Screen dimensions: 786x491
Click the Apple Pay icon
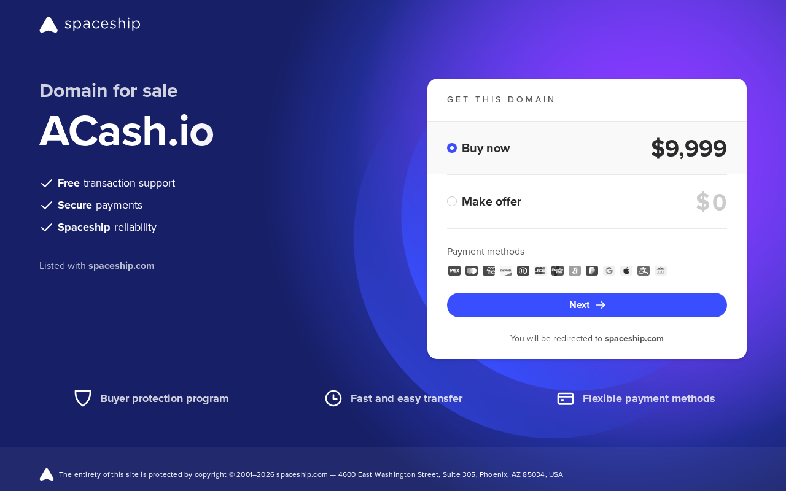tap(626, 271)
